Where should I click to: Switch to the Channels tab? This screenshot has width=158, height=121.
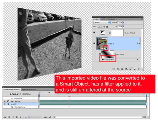point(111,19)
